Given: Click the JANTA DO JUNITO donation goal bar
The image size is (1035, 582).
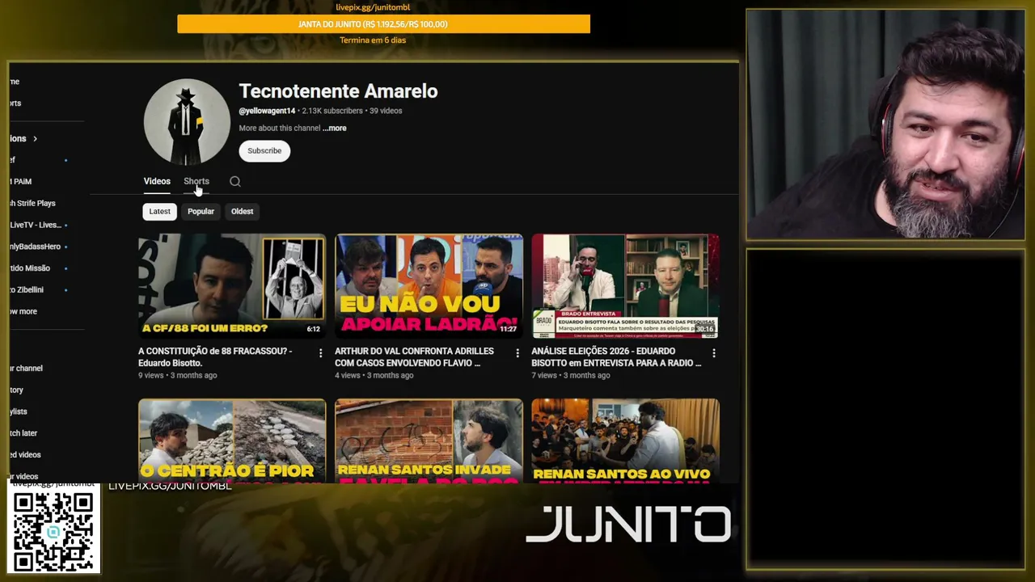Looking at the screenshot, I should click(x=384, y=24).
